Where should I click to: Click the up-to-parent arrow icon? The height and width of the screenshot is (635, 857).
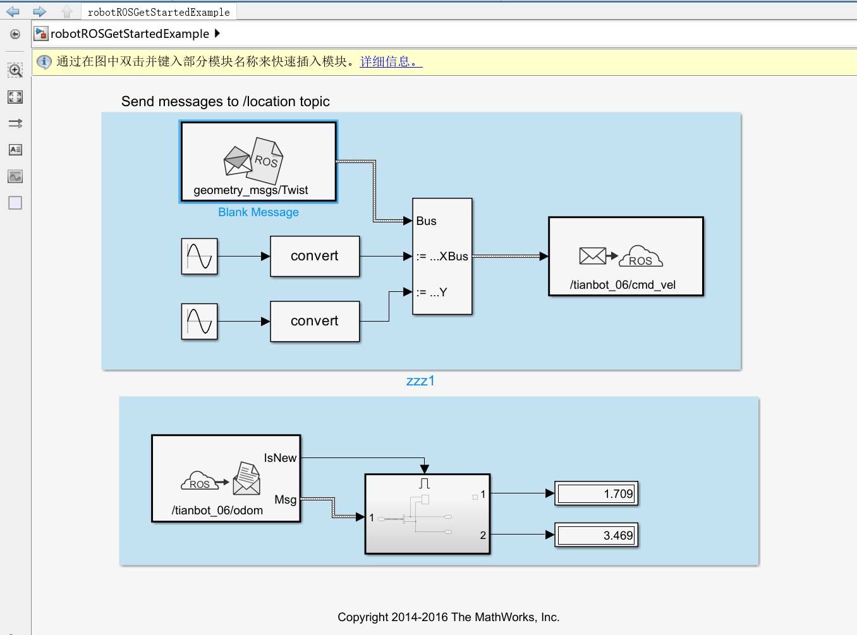(67, 11)
